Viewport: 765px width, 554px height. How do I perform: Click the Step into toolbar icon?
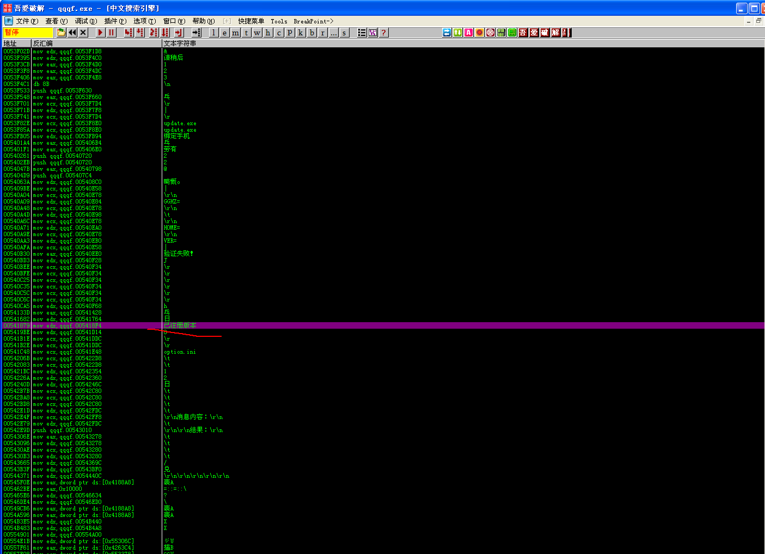point(128,33)
